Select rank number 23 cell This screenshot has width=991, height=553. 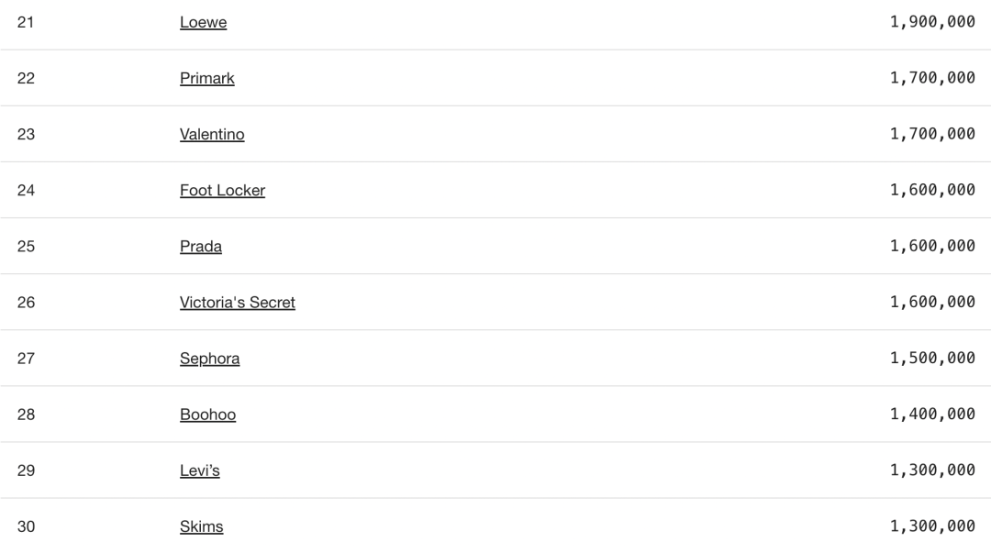26,134
